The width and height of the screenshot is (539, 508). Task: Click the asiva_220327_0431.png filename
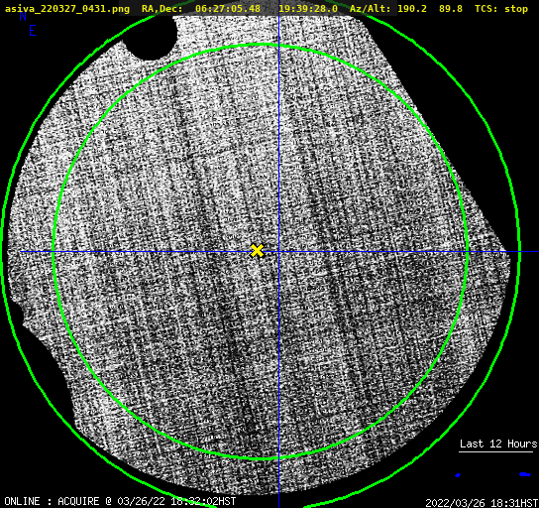(67, 9)
